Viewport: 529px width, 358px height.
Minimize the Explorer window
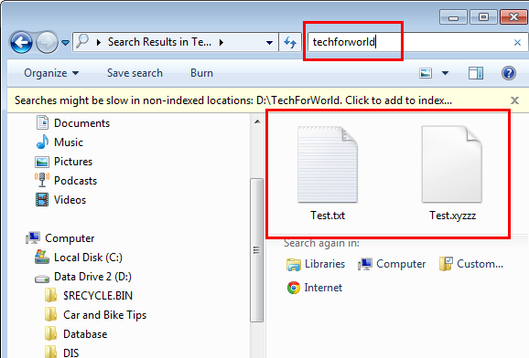[453, 17]
